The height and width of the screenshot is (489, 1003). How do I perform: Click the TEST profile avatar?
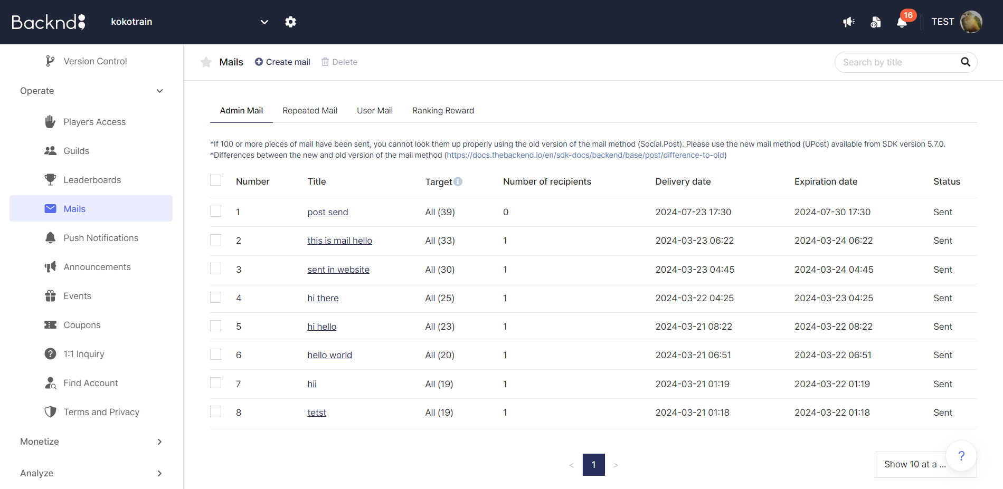pos(971,22)
